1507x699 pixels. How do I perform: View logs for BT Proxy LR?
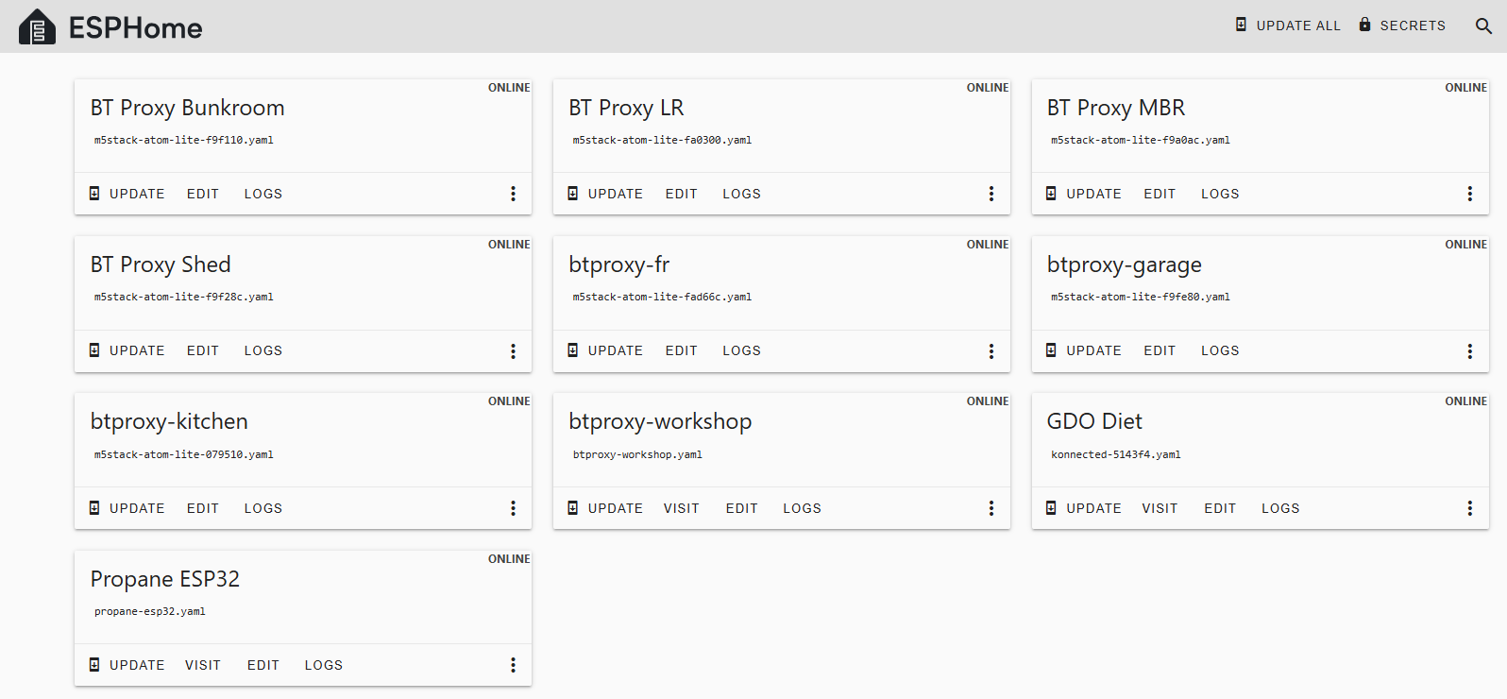click(741, 194)
